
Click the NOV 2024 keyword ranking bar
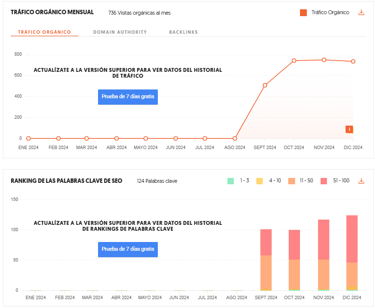pyautogui.click(x=324, y=255)
